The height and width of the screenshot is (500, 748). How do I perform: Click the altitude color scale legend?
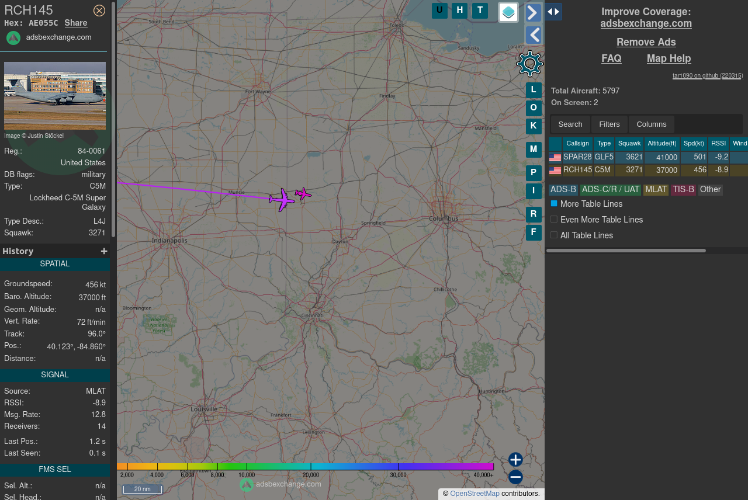click(305, 467)
